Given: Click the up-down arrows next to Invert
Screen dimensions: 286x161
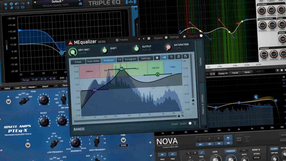Looking at the screenshot, I should (195, 123).
